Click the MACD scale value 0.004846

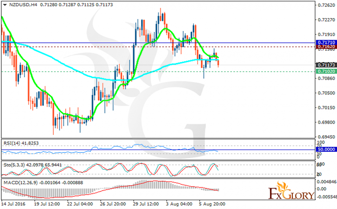327,182
